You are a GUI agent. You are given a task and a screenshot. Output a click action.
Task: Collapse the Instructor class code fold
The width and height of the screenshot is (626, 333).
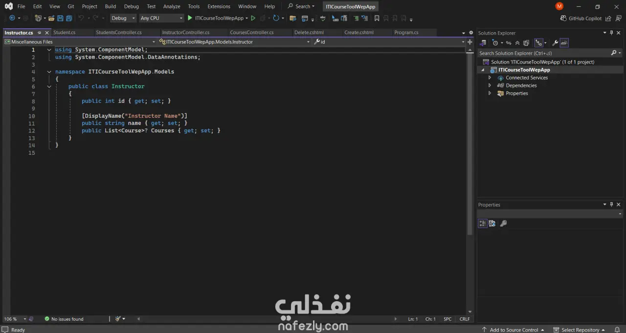coord(49,86)
